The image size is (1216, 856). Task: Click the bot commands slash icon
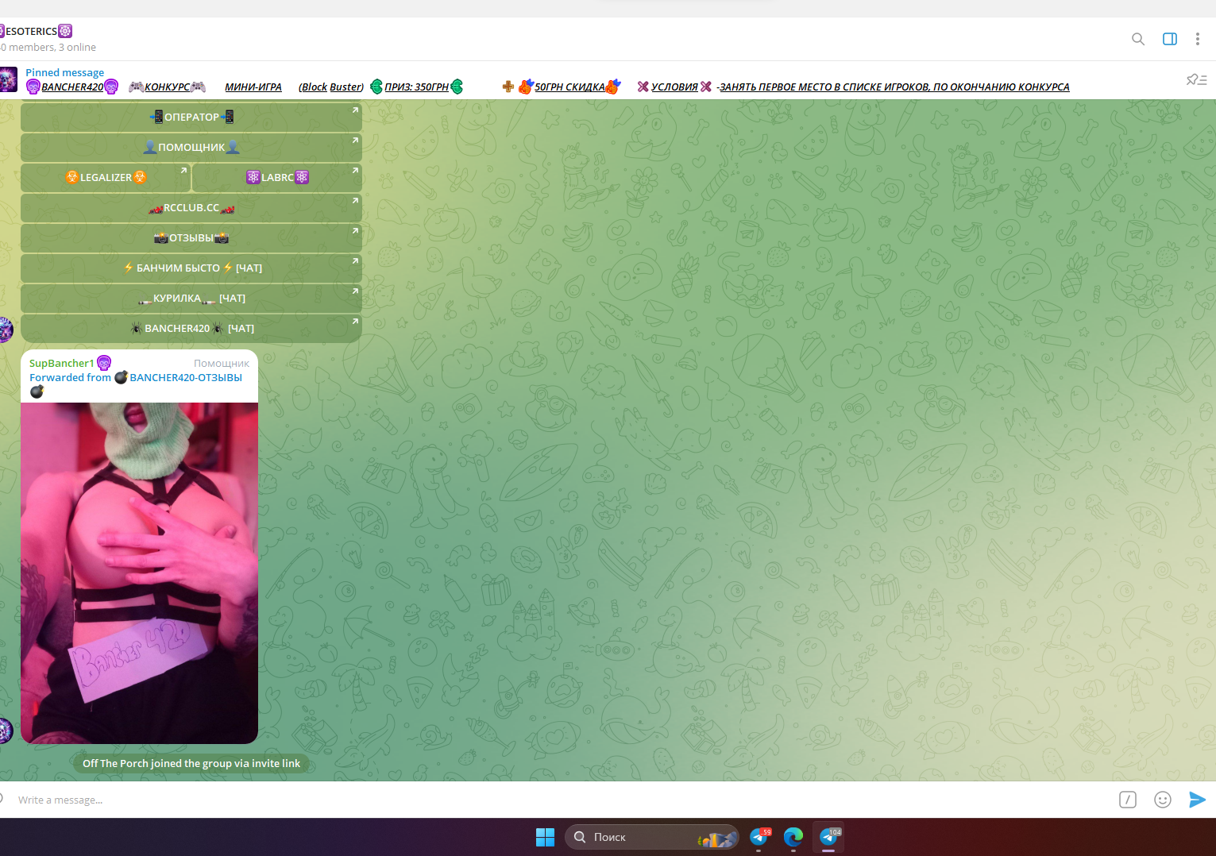pos(1128,800)
